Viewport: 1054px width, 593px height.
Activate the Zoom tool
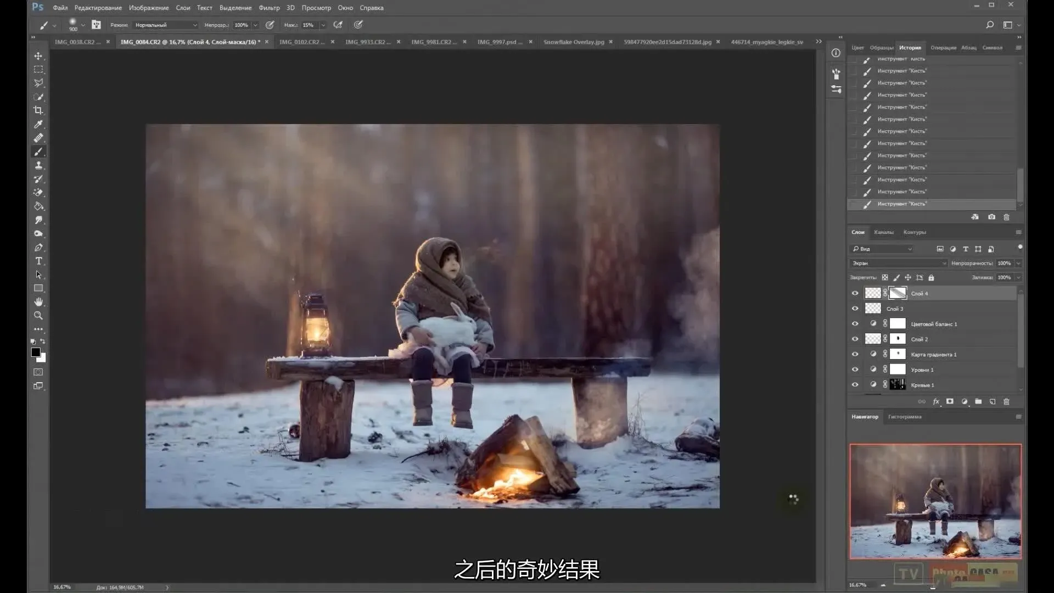38,316
